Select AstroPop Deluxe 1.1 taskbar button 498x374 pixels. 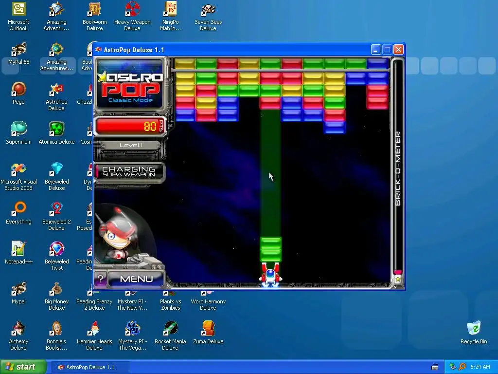click(x=90, y=367)
